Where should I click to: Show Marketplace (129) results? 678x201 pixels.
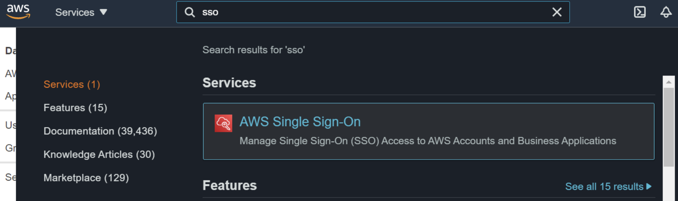point(86,178)
